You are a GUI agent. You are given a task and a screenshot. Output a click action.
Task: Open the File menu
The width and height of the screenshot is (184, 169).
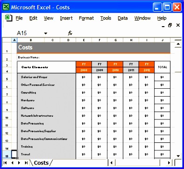[19, 18]
